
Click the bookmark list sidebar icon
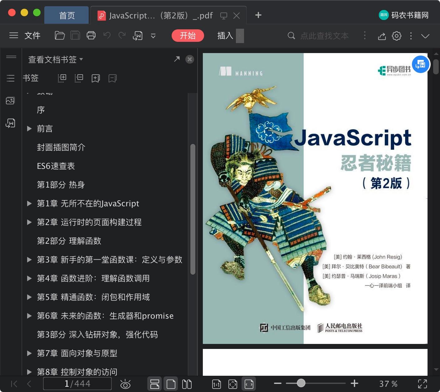point(11,78)
